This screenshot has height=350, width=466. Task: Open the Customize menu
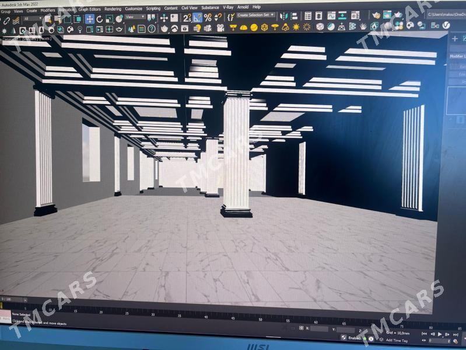134,9
